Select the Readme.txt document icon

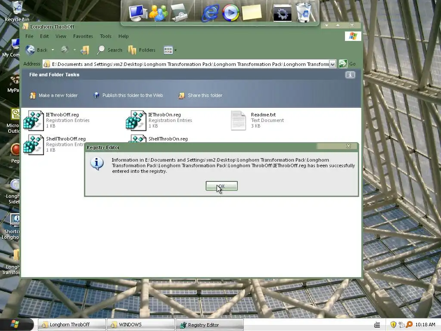click(x=239, y=121)
